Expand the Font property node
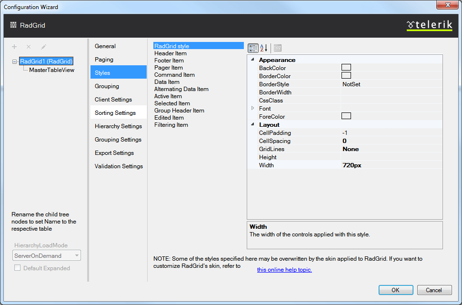The height and width of the screenshot is (305, 462). [252, 109]
